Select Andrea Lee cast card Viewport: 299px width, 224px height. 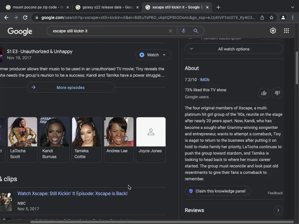[x=119, y=140]
